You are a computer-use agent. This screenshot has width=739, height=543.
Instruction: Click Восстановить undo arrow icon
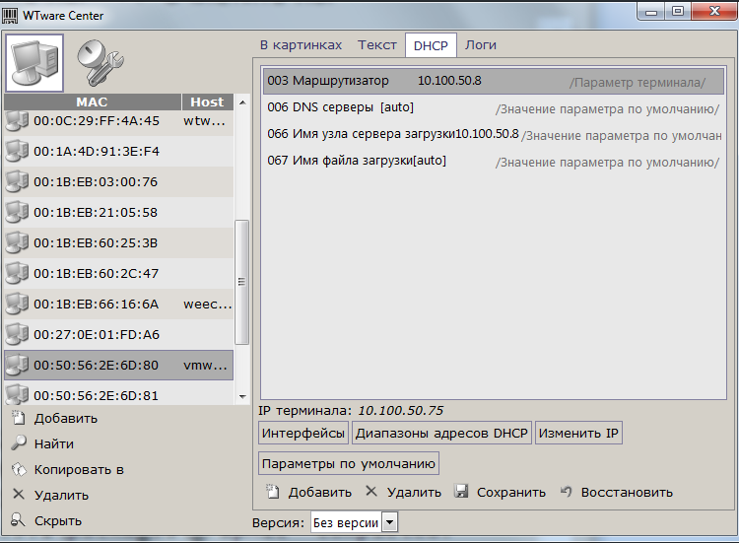click(x=567, y=492)
